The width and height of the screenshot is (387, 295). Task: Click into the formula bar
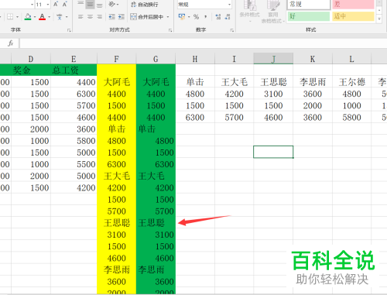pyautogui.click(x=203, y=43)
